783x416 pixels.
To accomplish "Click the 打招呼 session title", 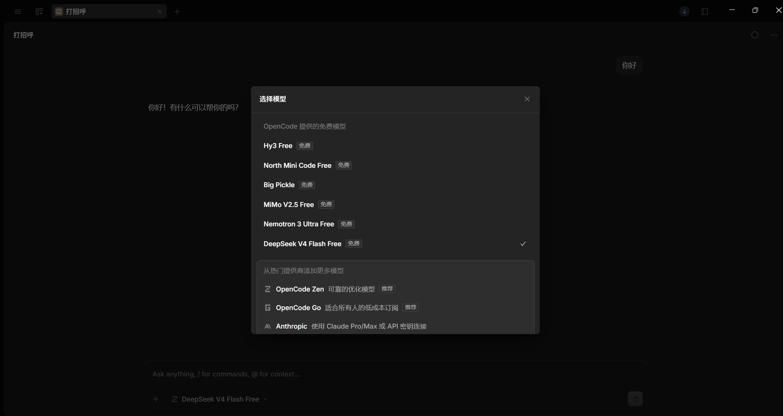I will (x=23, y=35).
